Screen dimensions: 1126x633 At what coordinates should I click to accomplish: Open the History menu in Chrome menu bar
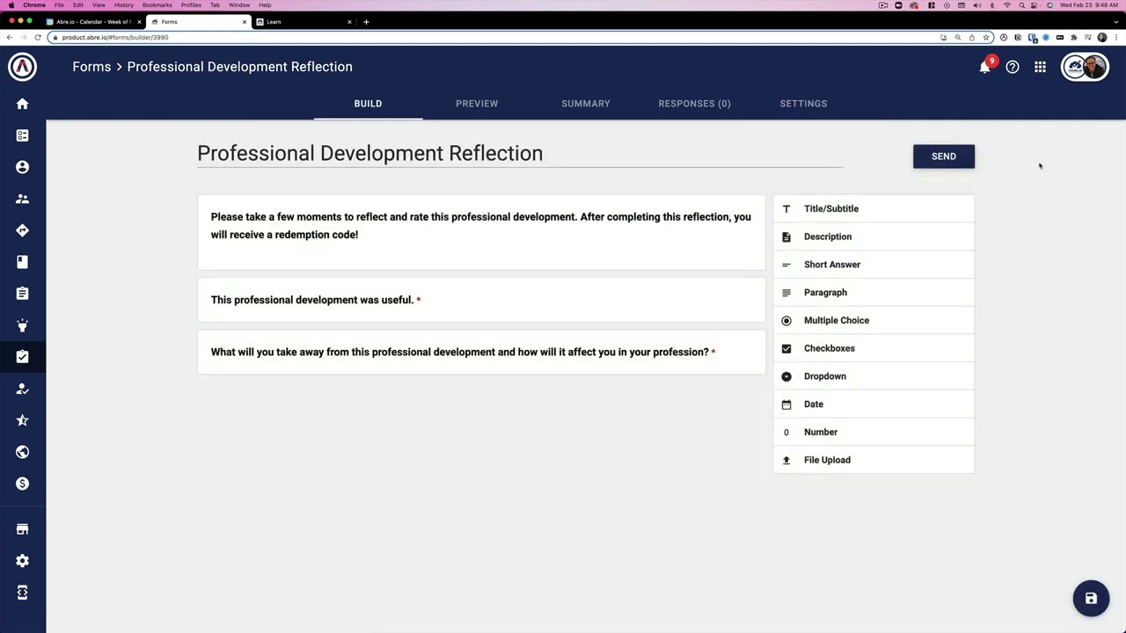tap(124, 5)
